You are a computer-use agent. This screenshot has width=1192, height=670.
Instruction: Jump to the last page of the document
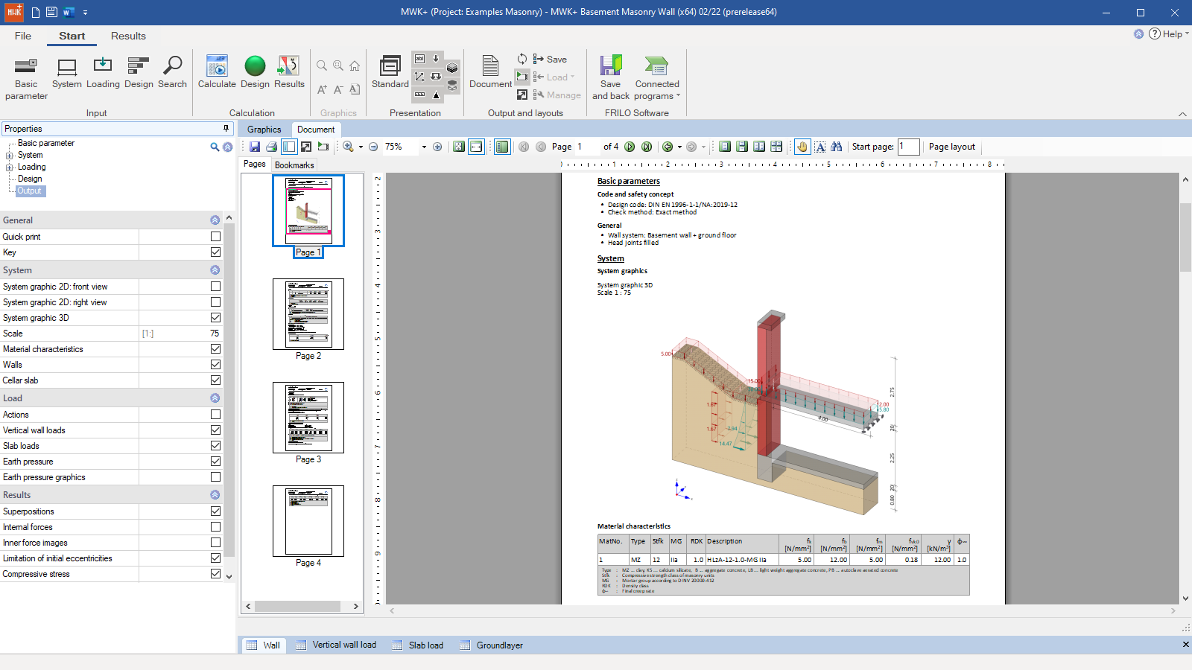click(647, 147)
